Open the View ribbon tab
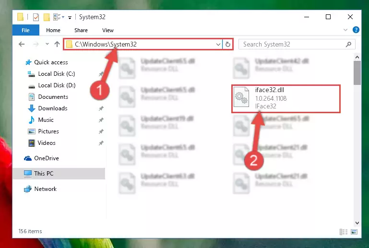Screen dimensions: 369x248 108,30
